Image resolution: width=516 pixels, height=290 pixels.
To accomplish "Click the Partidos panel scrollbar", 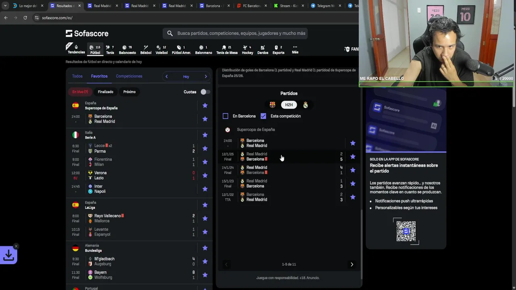I will tap(361, 244).
